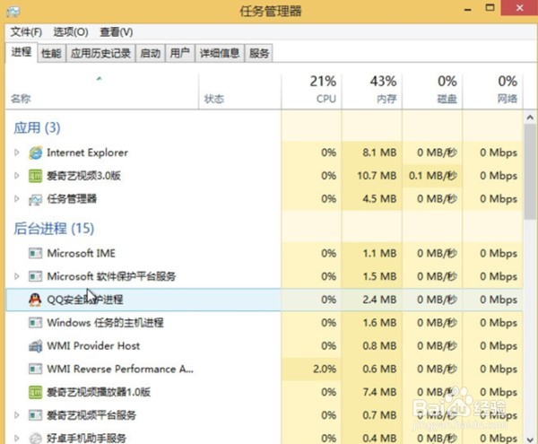Expand 好卓手机助手服务 entry
Viewport: 538px width, 444px height.
(x=16, y=438)
